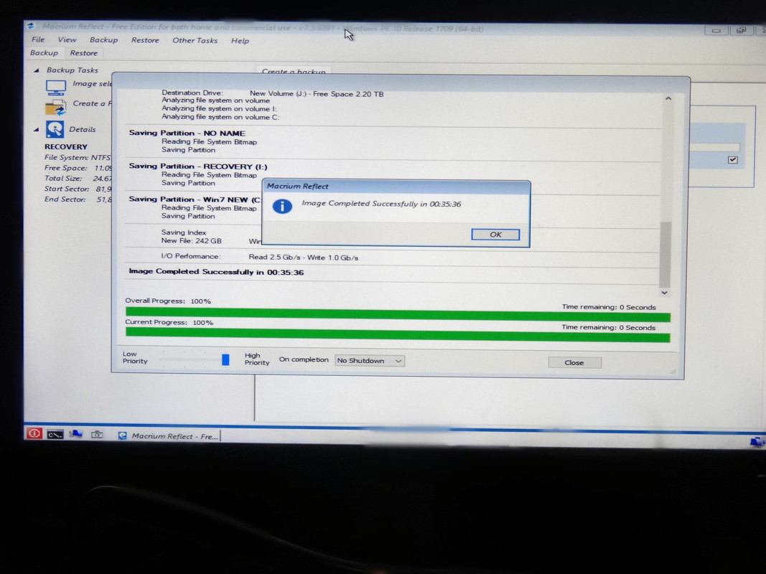The height and width of the screenshot is (574, 766).
Task: Click the red power shutdown icon in taskbar
Action: click(x=34, y=433)
